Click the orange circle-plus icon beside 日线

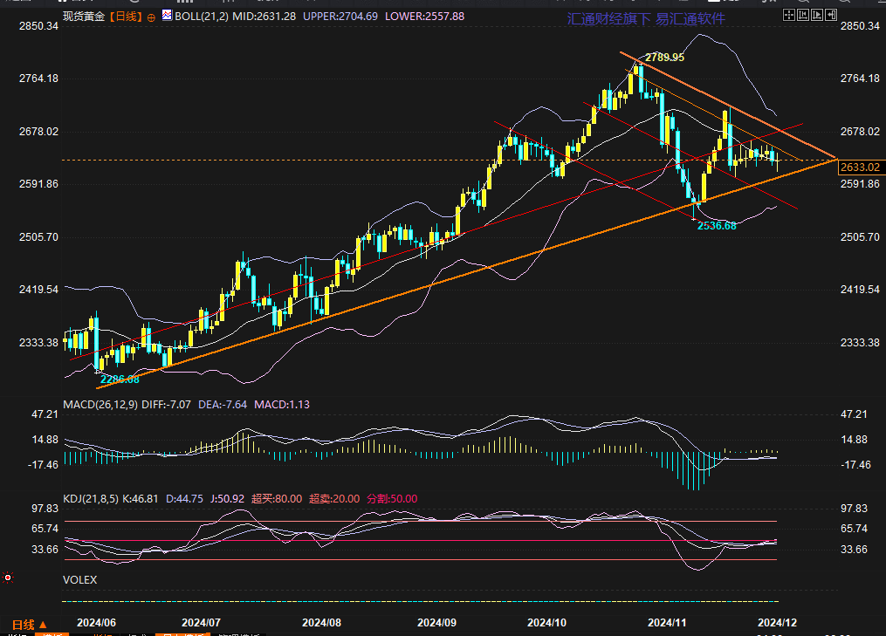pyautogui.click(x=152, y=17)
